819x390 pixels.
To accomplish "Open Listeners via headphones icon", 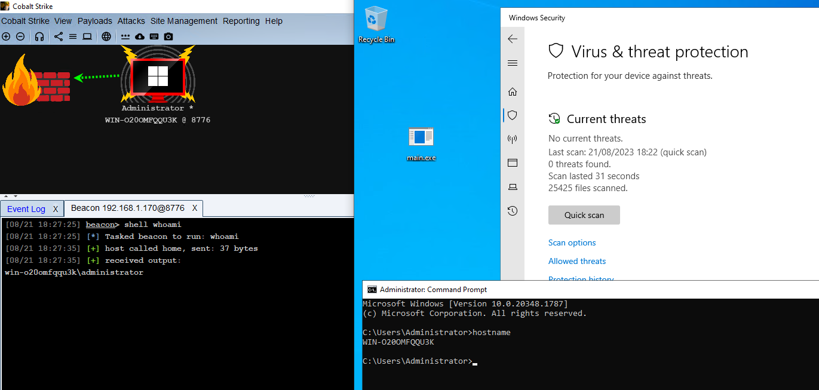I will point(39,36).
